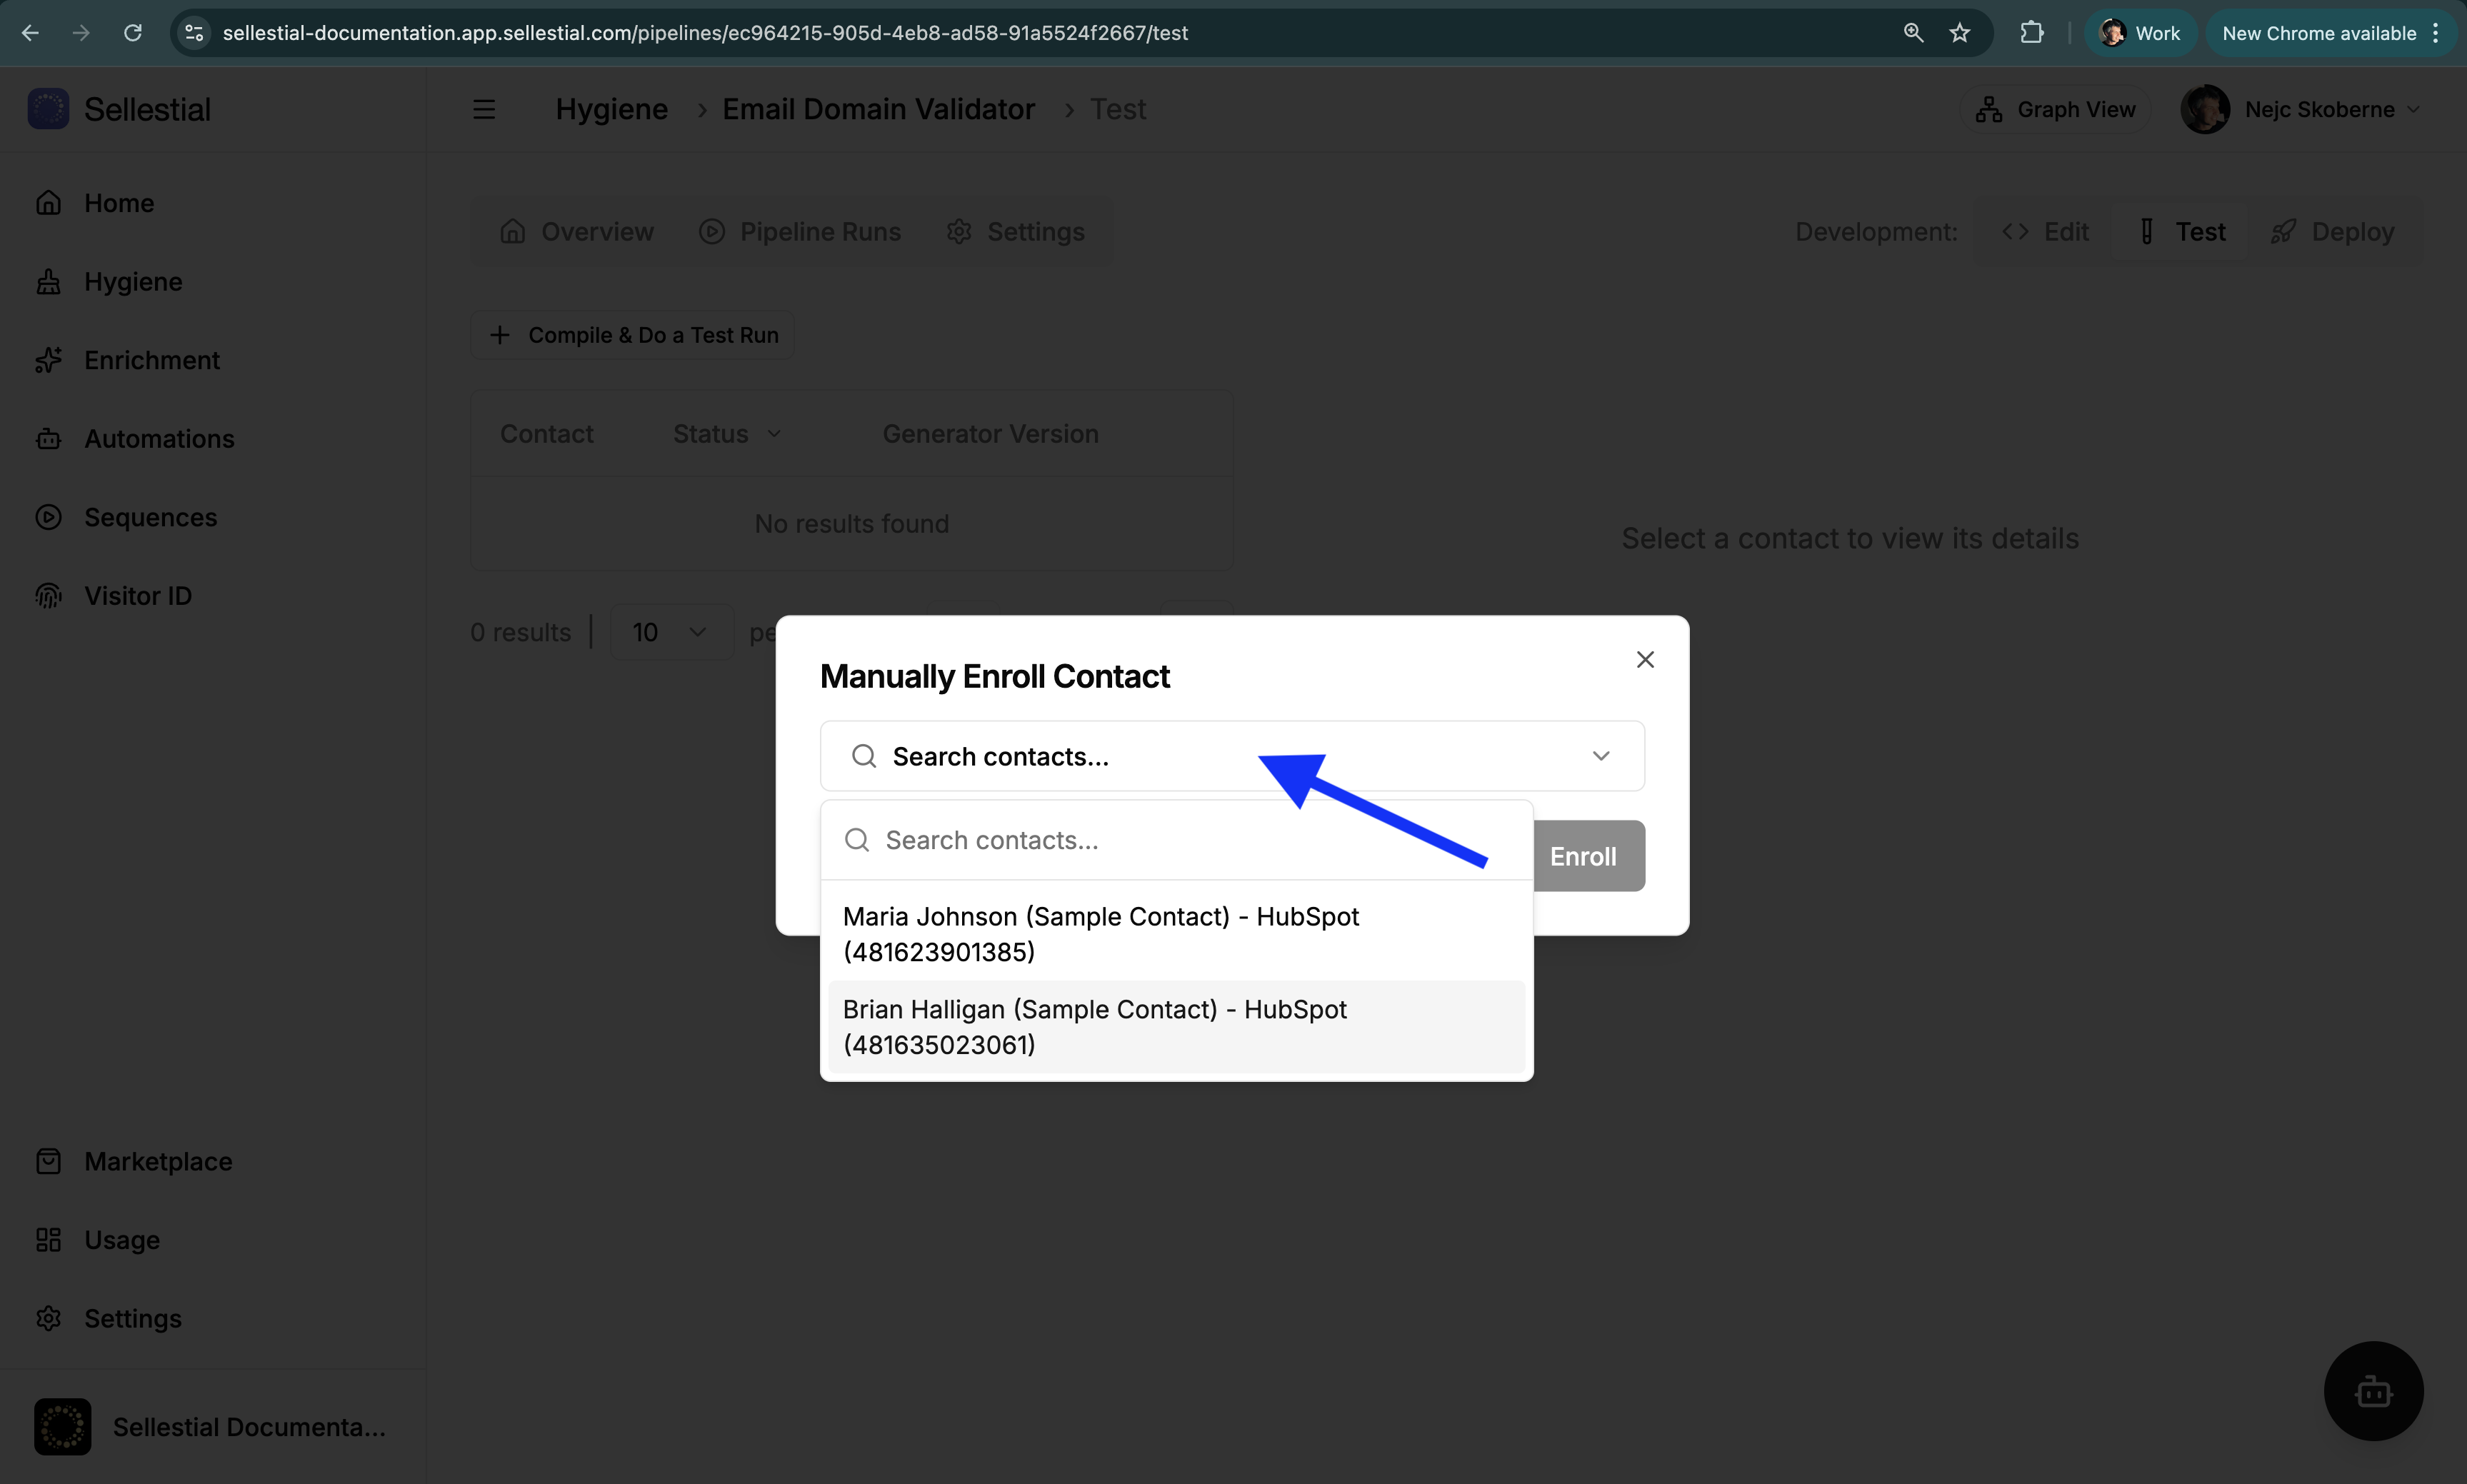Toggle the hamburger sidebar menu
The image size is (2467, 1484).
pos(484,109)
